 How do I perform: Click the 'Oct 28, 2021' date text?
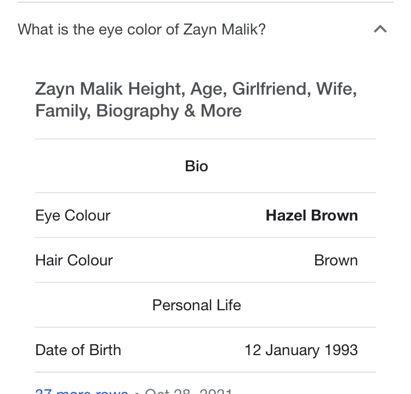tap(189, 391)
